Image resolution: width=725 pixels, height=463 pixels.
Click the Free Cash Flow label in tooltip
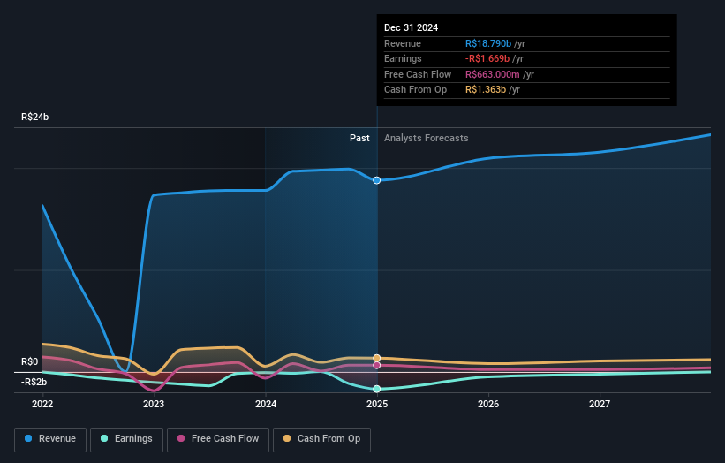pyautogui.click(x=418, y=74)
